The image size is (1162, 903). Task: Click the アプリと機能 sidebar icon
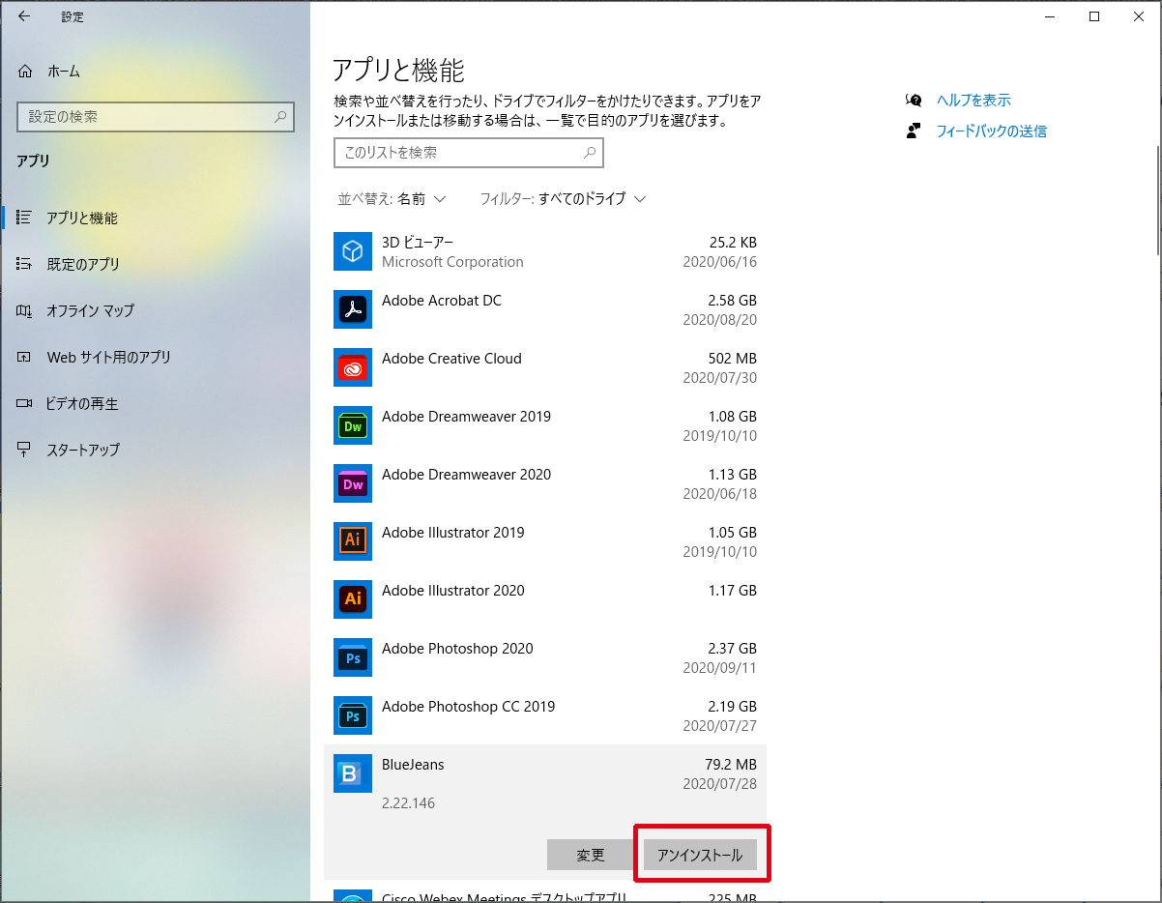[25, 218]
